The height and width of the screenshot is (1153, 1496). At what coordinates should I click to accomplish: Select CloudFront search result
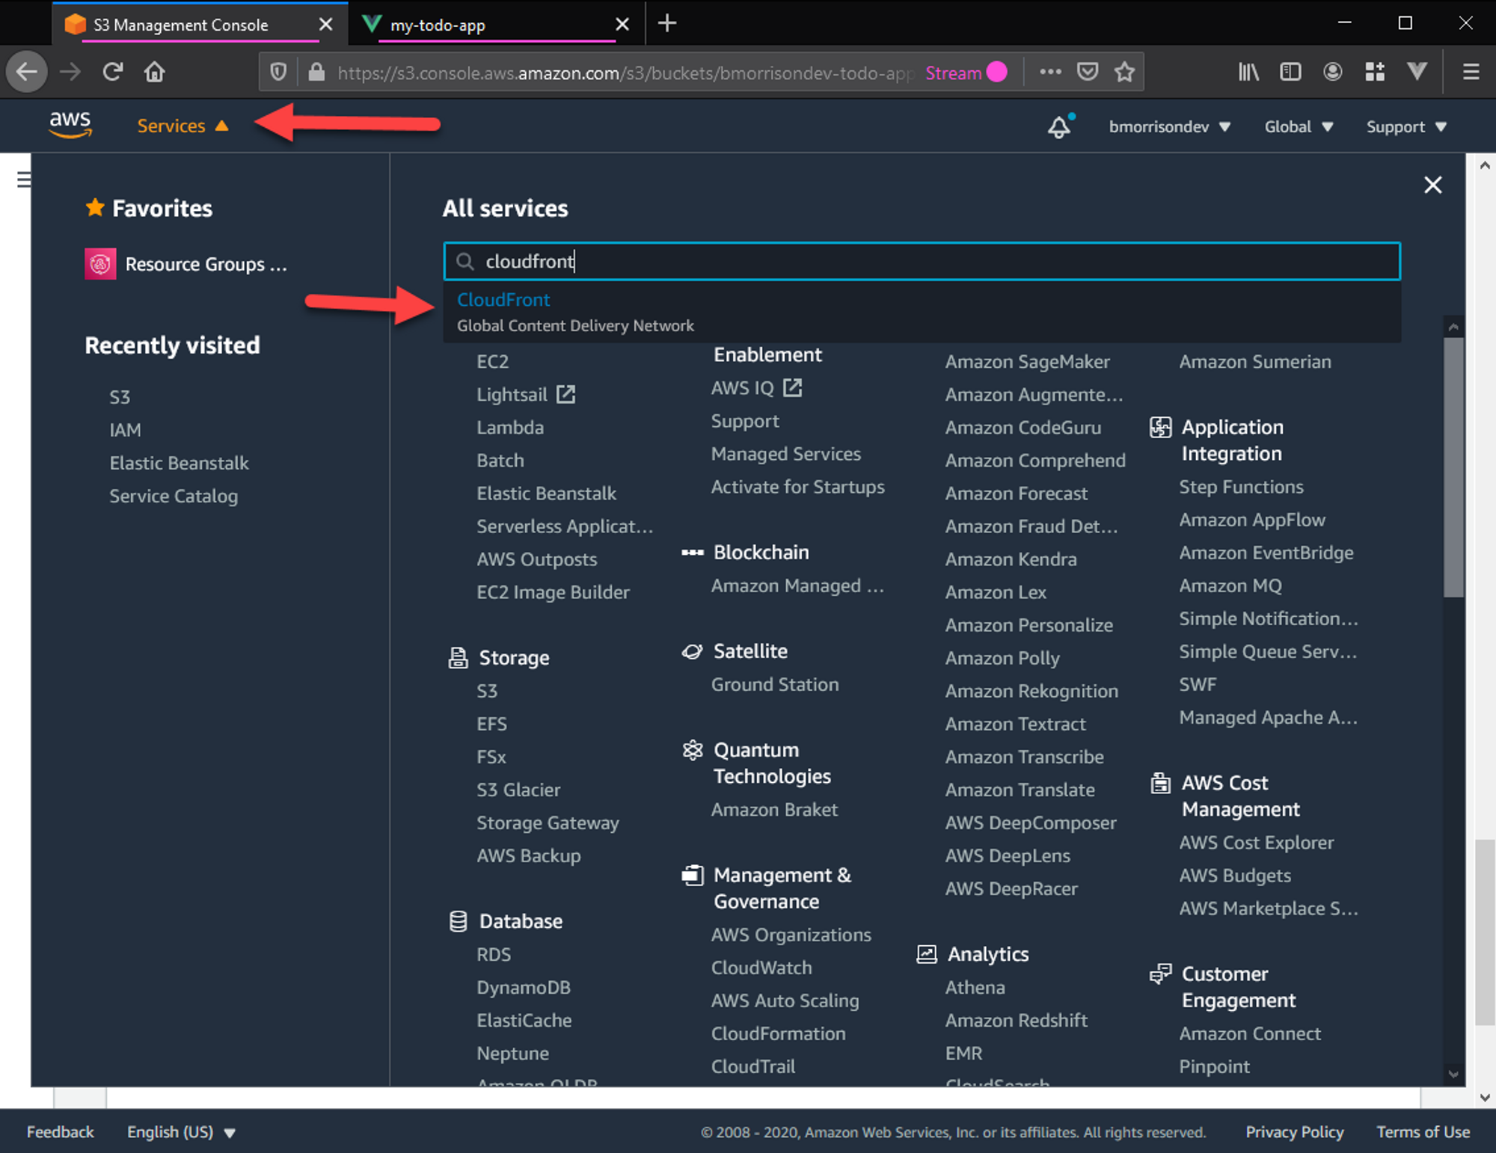tap(921, 312)
